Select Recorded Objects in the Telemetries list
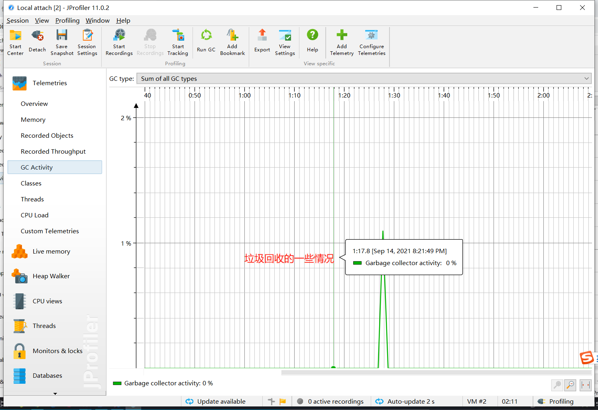Viewport: 598px width, 410px height. click(x=47, y=135)
